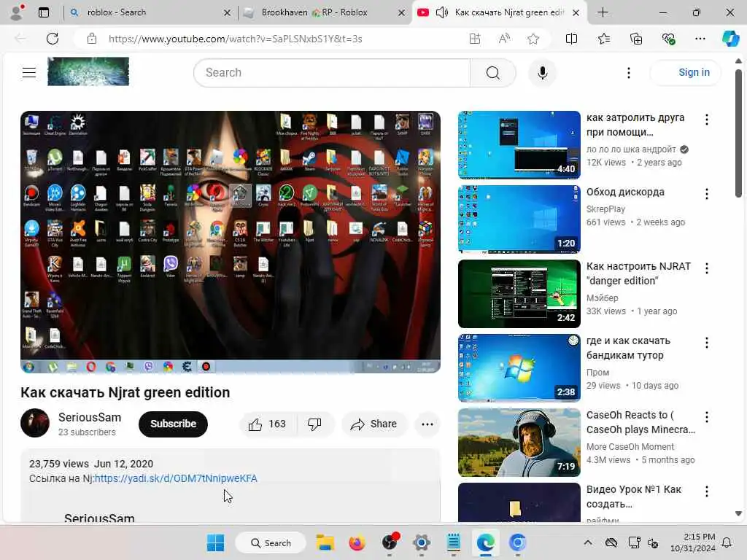Open notifications bell in system tray
Screen dimensions: 747x560
tap(727, 542)
